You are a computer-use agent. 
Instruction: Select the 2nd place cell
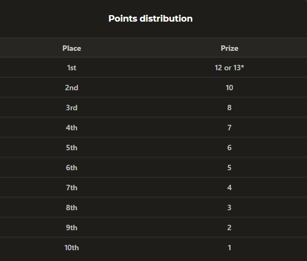[x=72, y=88]
